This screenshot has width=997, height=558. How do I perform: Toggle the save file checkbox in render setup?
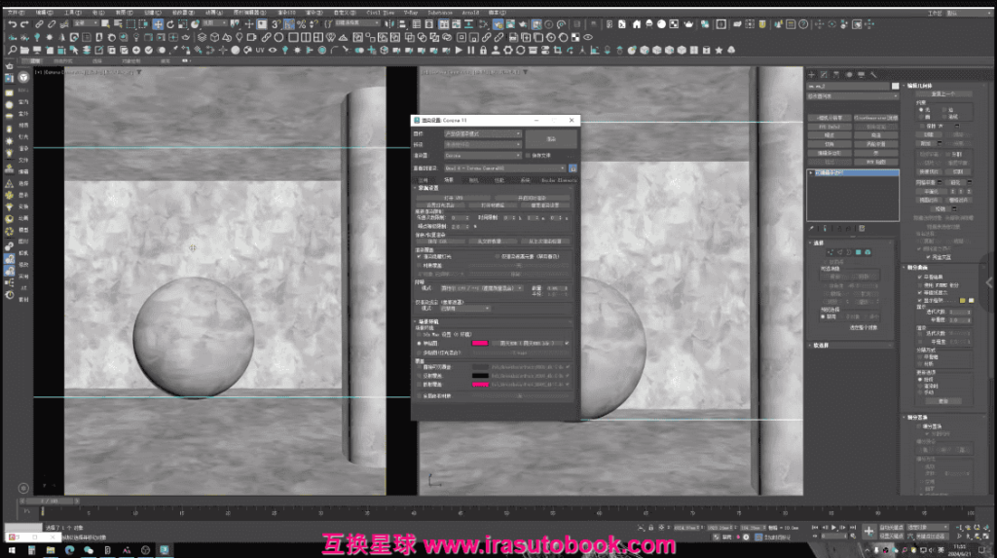pos(528,155)
